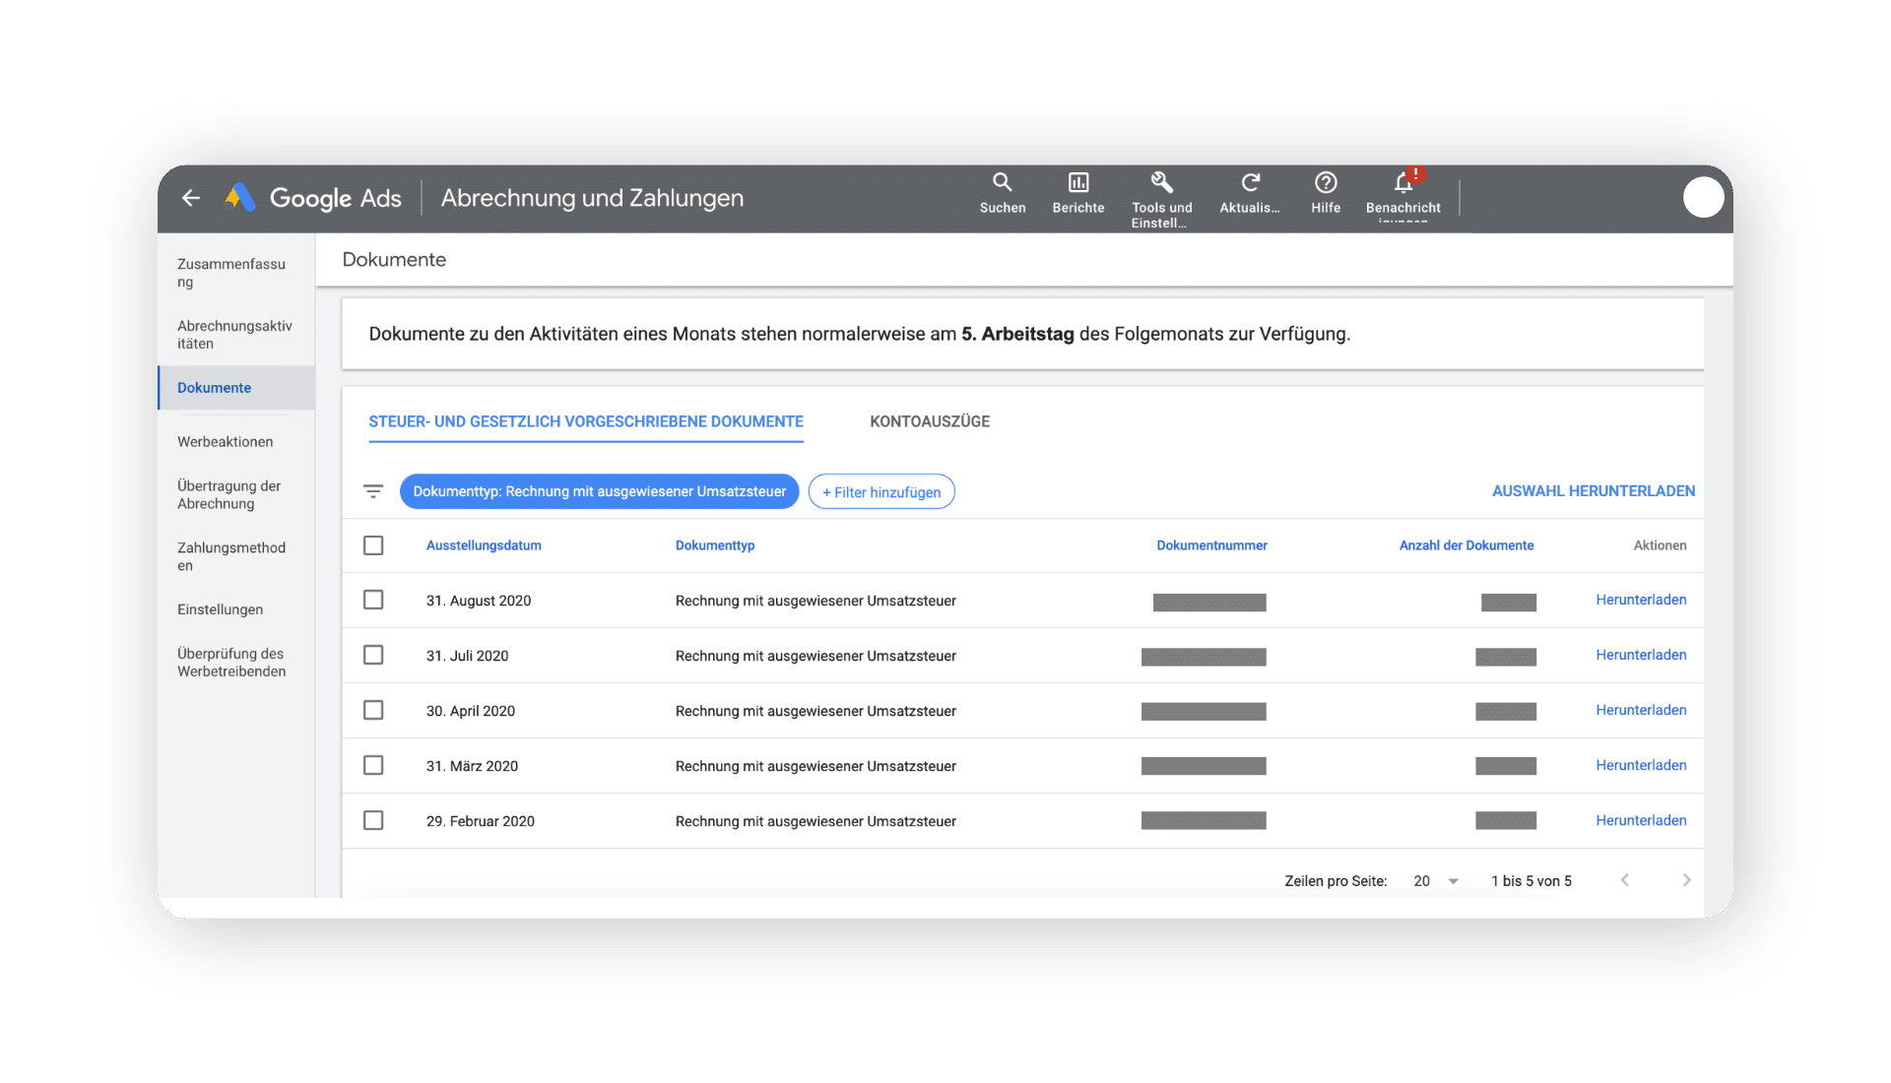The image size is (1891, 1083).
Task: Select Dokumente in the sidebar
Action: click(x=236, y=388)
